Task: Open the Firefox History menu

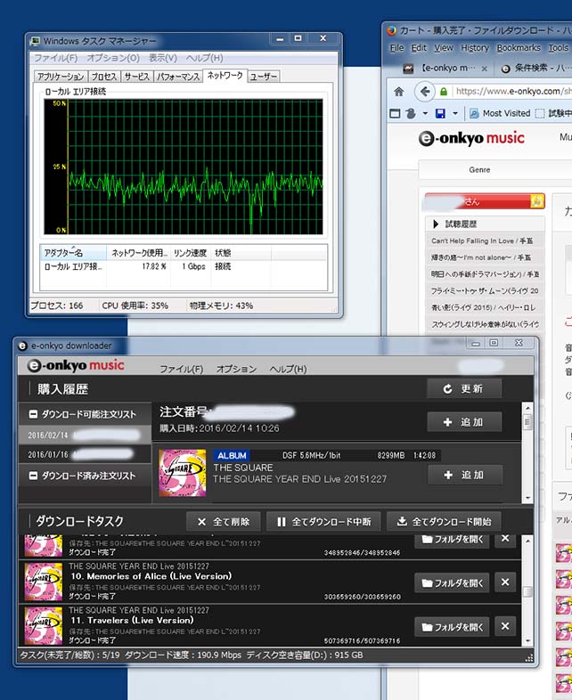Action: pos(475,48)
